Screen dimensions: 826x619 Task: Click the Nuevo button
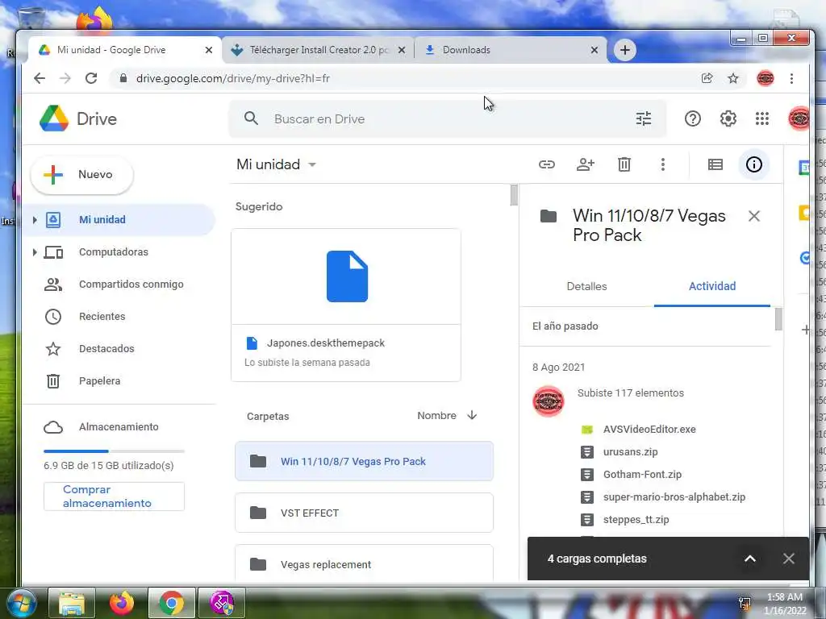[x=81, y=174]
